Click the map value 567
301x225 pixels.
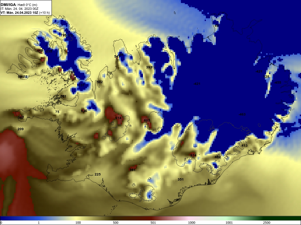[x=21, y=118]
